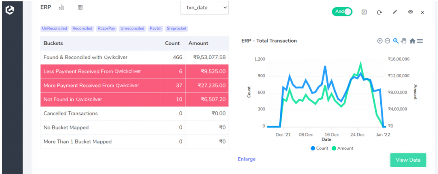Viewport: 438px width, 174px height.
Task: Click the app logo in the sidebar
Action: (10, 10)
